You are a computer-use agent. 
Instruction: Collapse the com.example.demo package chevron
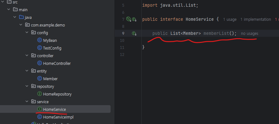21,25
